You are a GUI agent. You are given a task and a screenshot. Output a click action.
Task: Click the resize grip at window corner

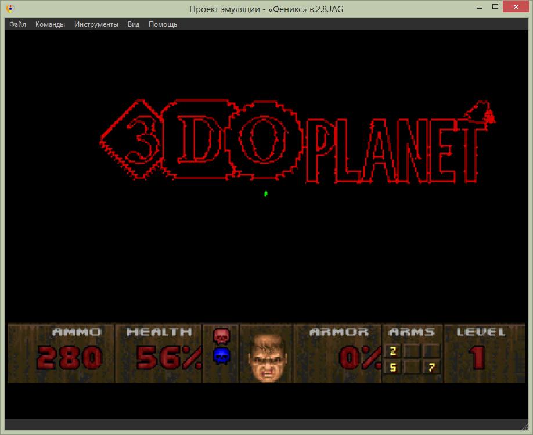[x=525, y=427]
